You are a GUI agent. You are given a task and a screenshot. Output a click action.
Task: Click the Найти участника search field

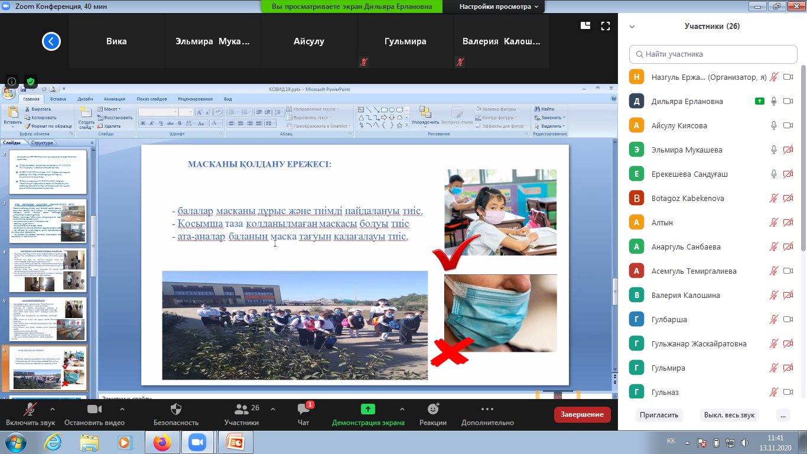tap(713, 54)
